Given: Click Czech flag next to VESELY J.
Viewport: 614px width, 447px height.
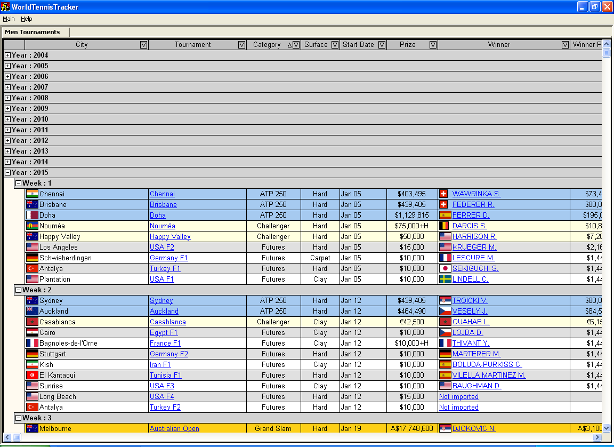Looking at the screenshot, I should pos(445,311).
